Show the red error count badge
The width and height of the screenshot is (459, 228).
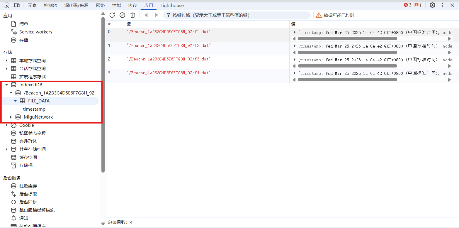coord(407,5)
